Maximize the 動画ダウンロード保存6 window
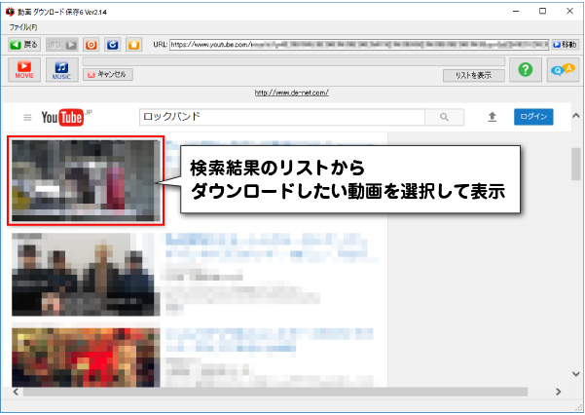 click(543, 12)
